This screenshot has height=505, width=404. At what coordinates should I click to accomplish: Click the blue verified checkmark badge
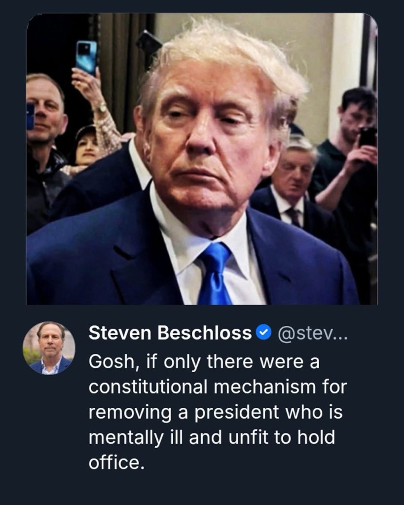pyautogui.click(x=263, y=332)
